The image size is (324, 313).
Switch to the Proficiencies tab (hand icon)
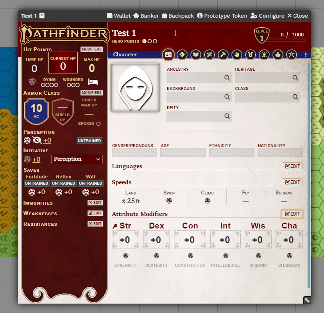[x=236, y=55]
